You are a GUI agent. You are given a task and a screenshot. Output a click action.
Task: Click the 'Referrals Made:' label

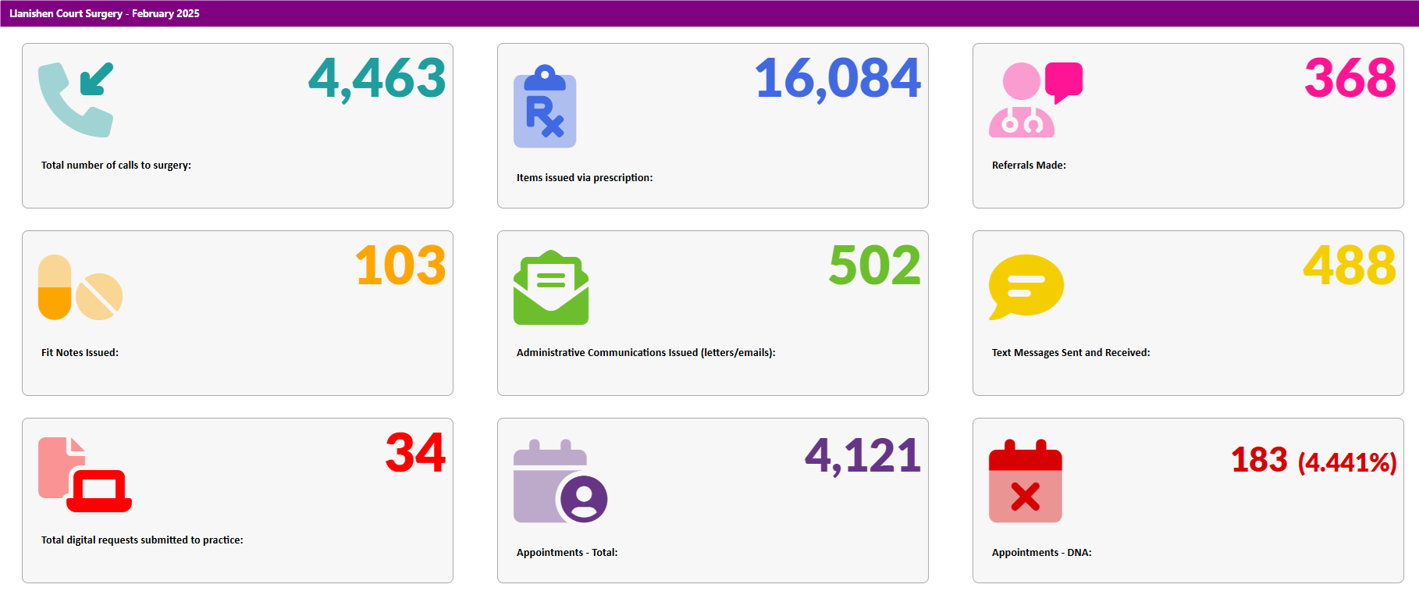1029,166
